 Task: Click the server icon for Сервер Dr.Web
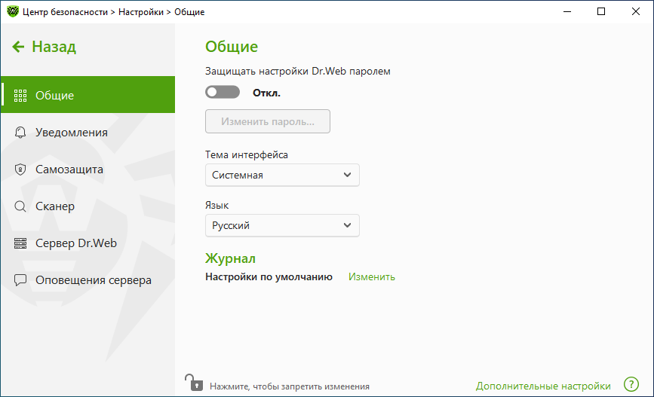20,243
